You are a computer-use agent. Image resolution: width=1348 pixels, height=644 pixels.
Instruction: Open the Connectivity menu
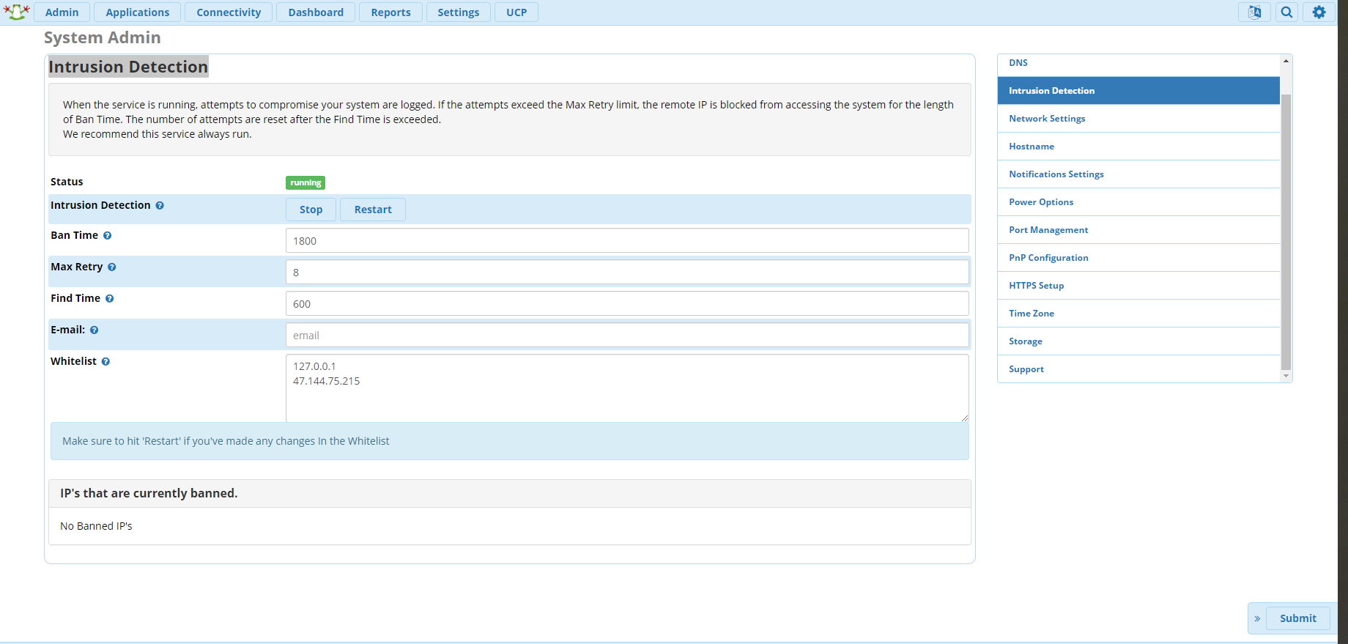pos(229,12)
